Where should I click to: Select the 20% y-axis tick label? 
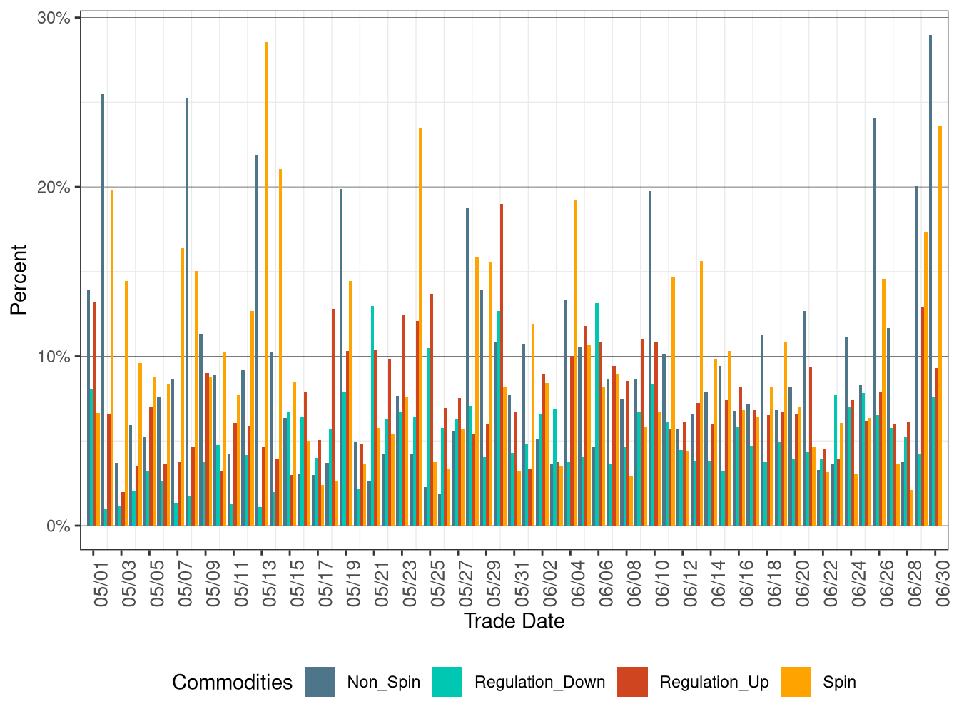click(54, 188)
